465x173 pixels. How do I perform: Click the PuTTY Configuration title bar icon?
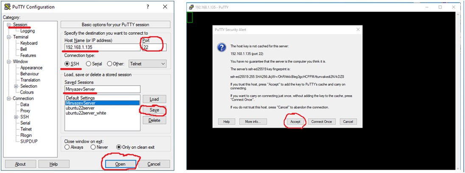coord(7,7)
